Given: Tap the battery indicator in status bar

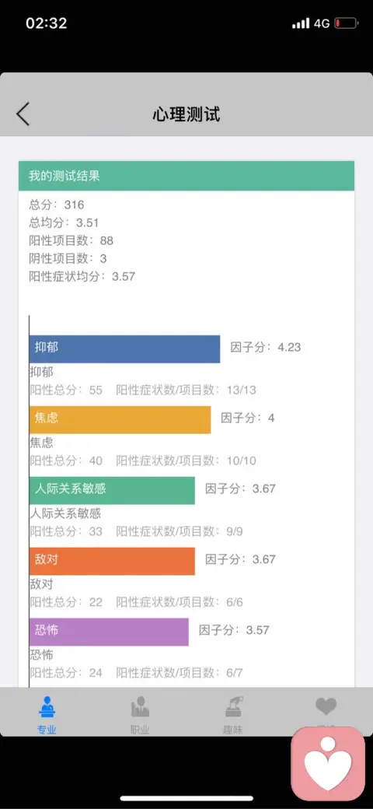Looking at the screenshot, I should tap(346, 23).
